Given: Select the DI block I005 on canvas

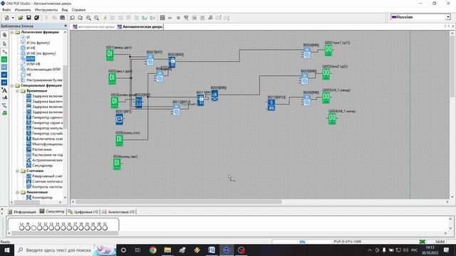Looking at the screenshot, I should point(119,141).
